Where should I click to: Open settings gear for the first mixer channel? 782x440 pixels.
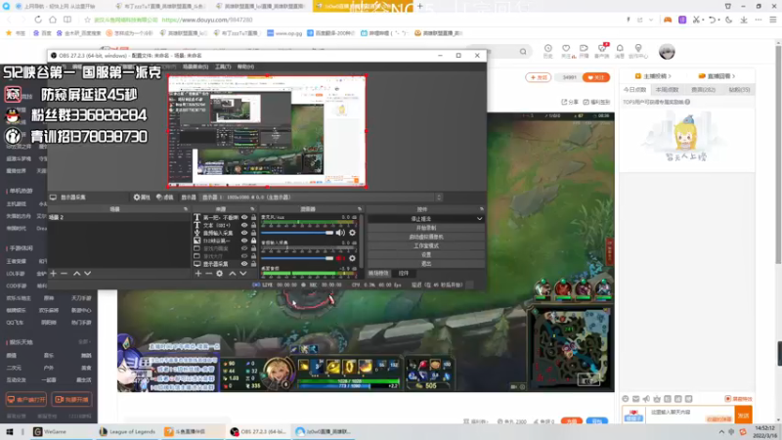click(352, 233)
